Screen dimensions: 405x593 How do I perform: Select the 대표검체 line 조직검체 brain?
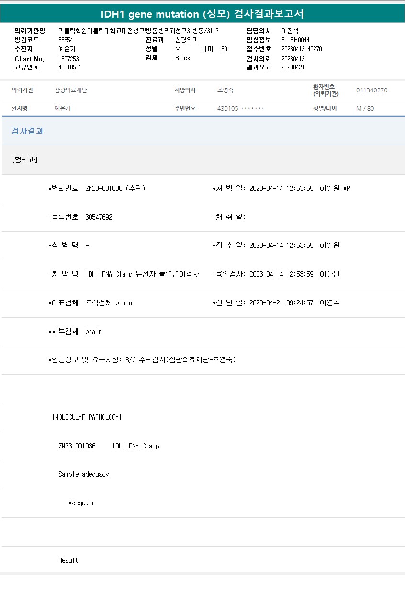(x=90, y=303)
